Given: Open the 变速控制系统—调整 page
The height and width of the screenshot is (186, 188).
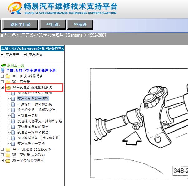Looking at the screenshot, I should pyautogui.click(x=33, y=98).
